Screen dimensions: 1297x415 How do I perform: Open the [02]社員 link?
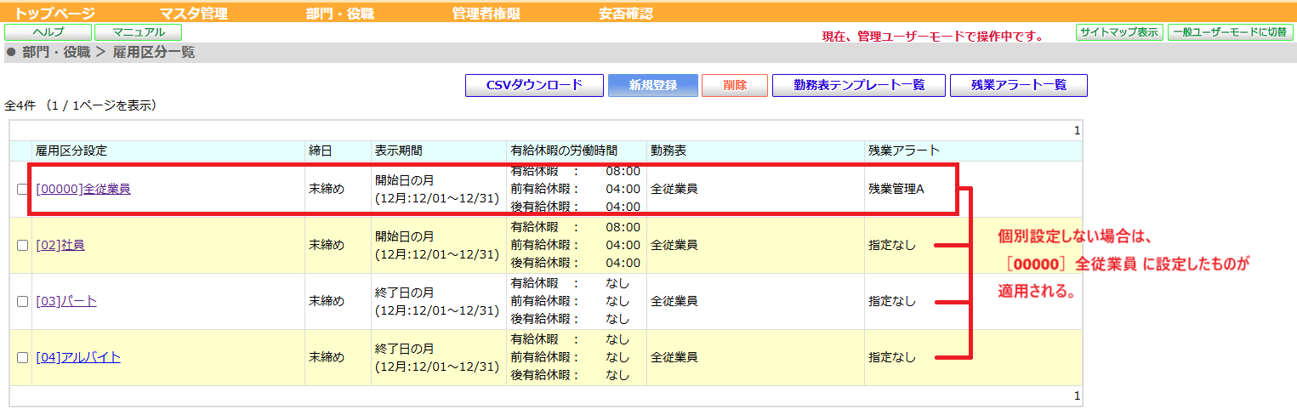tap(60, 245)
